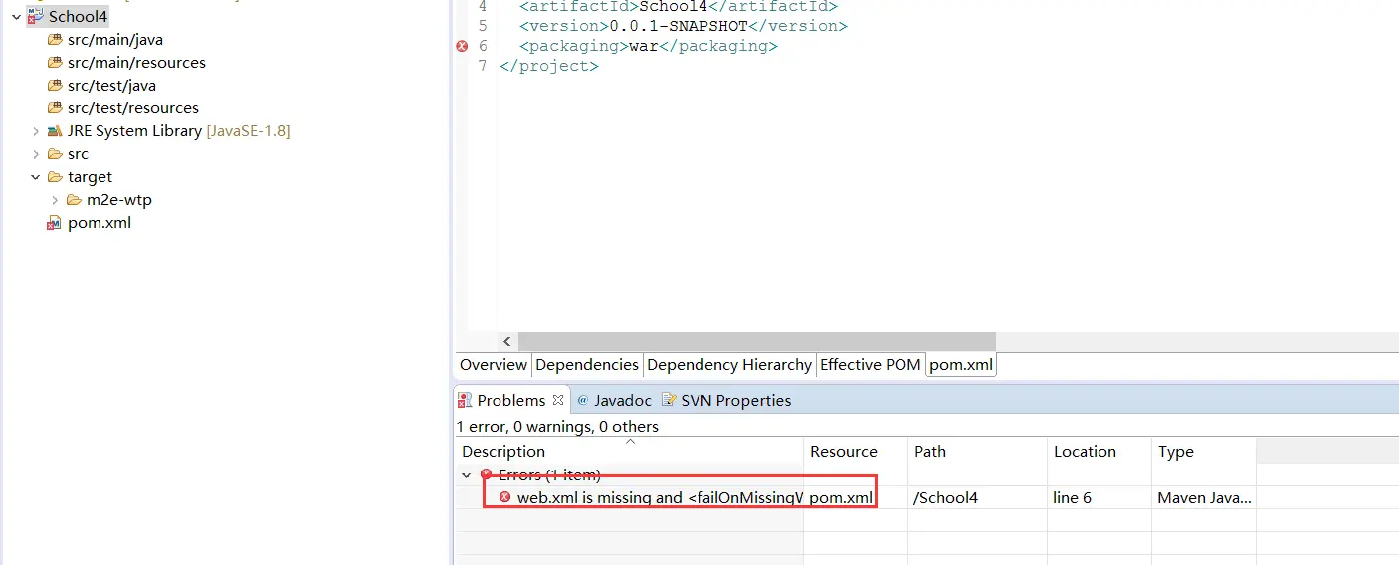
Task: Click the src folder icon
Action: 55,154
